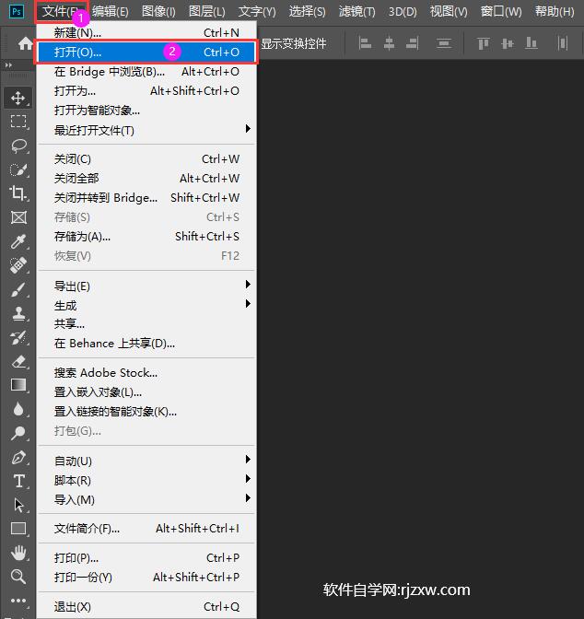
Task: Select the Eraser tool
Action: point(18,361)
